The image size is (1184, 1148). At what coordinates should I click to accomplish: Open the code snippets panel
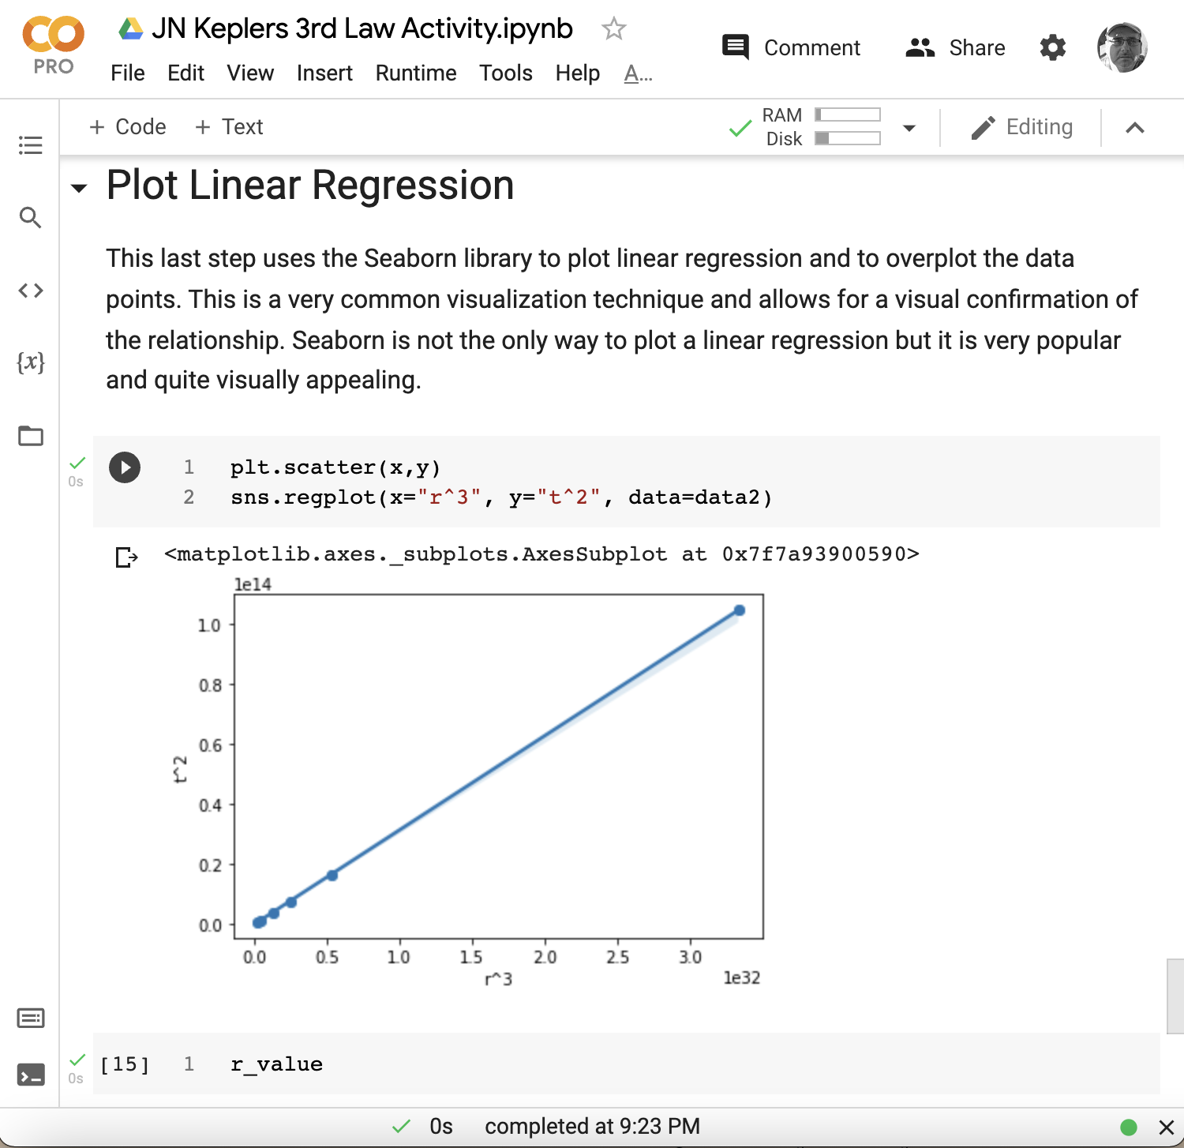30,290
